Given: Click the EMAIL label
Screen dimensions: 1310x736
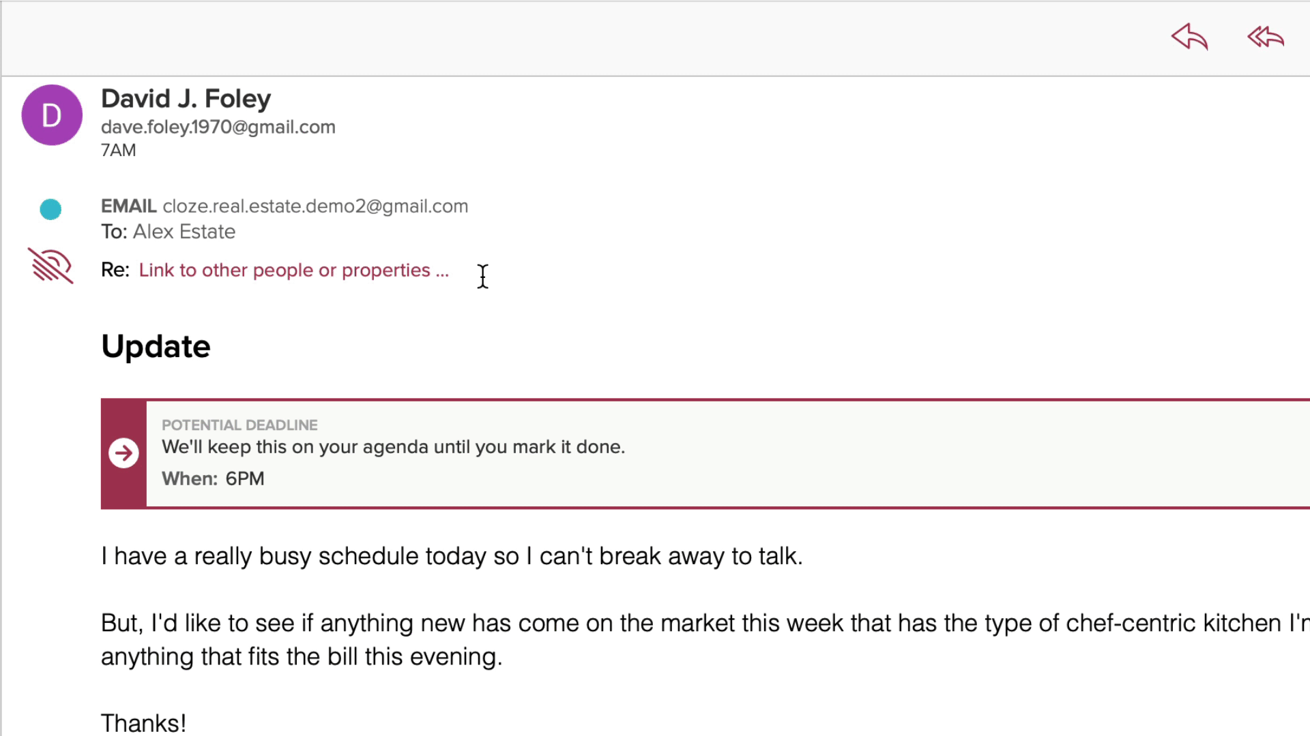Looking at the screenshot, I should click(129, 206).
